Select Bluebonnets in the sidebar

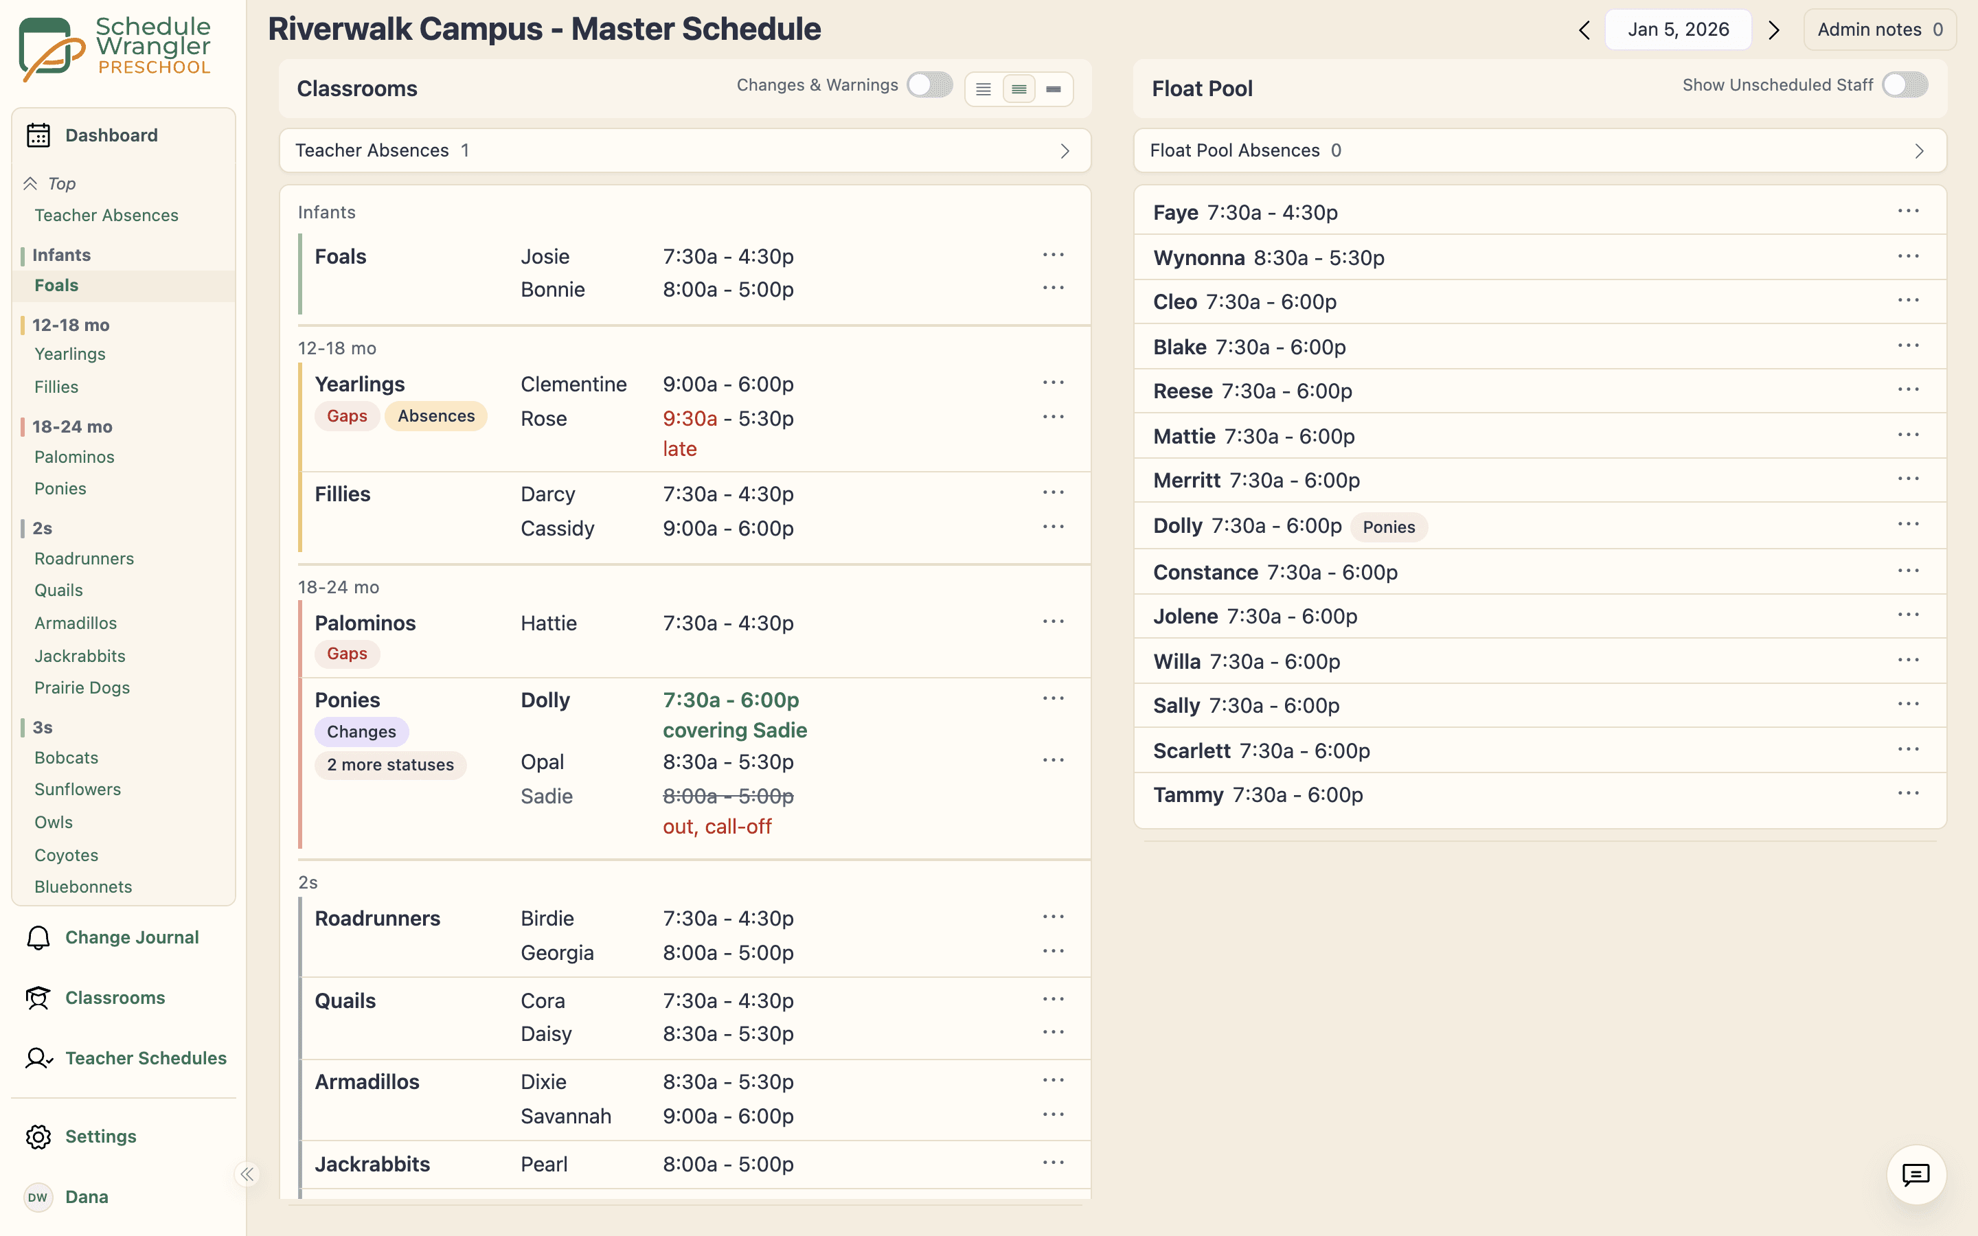(83, 887)
